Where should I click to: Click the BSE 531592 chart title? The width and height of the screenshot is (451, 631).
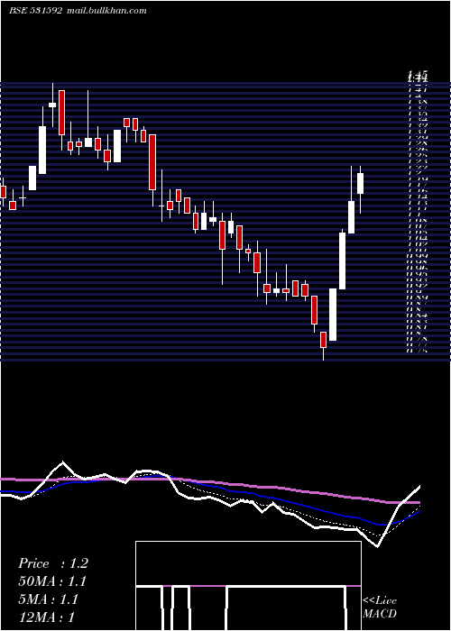pos(36,11)
